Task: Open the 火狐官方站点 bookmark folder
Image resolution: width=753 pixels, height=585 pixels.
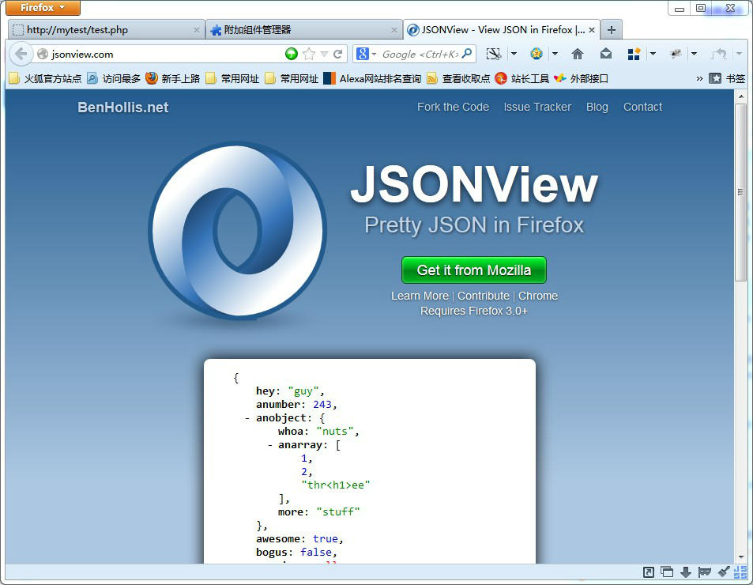Action: (x=45, y=78)
